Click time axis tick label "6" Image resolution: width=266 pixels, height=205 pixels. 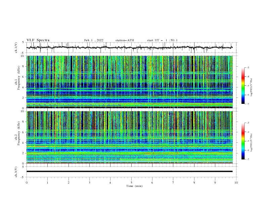(152, 183)
